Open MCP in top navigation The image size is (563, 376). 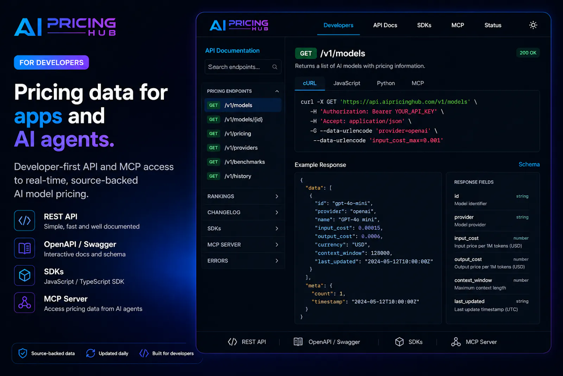click(458, 25)
